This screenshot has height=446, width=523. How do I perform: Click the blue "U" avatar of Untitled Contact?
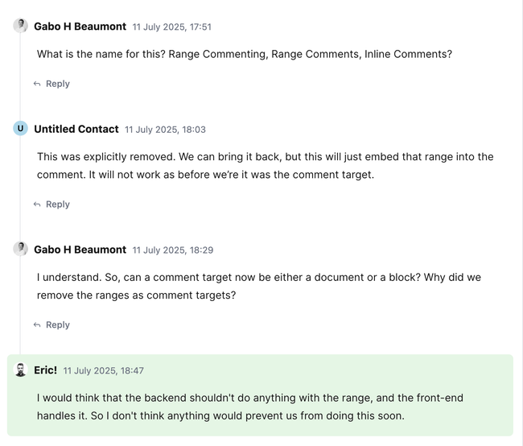[20, 129]
